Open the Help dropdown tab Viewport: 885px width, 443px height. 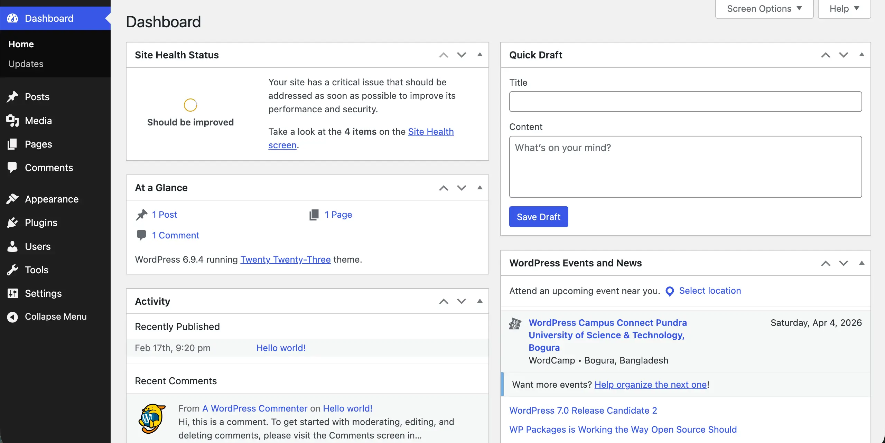844,9
